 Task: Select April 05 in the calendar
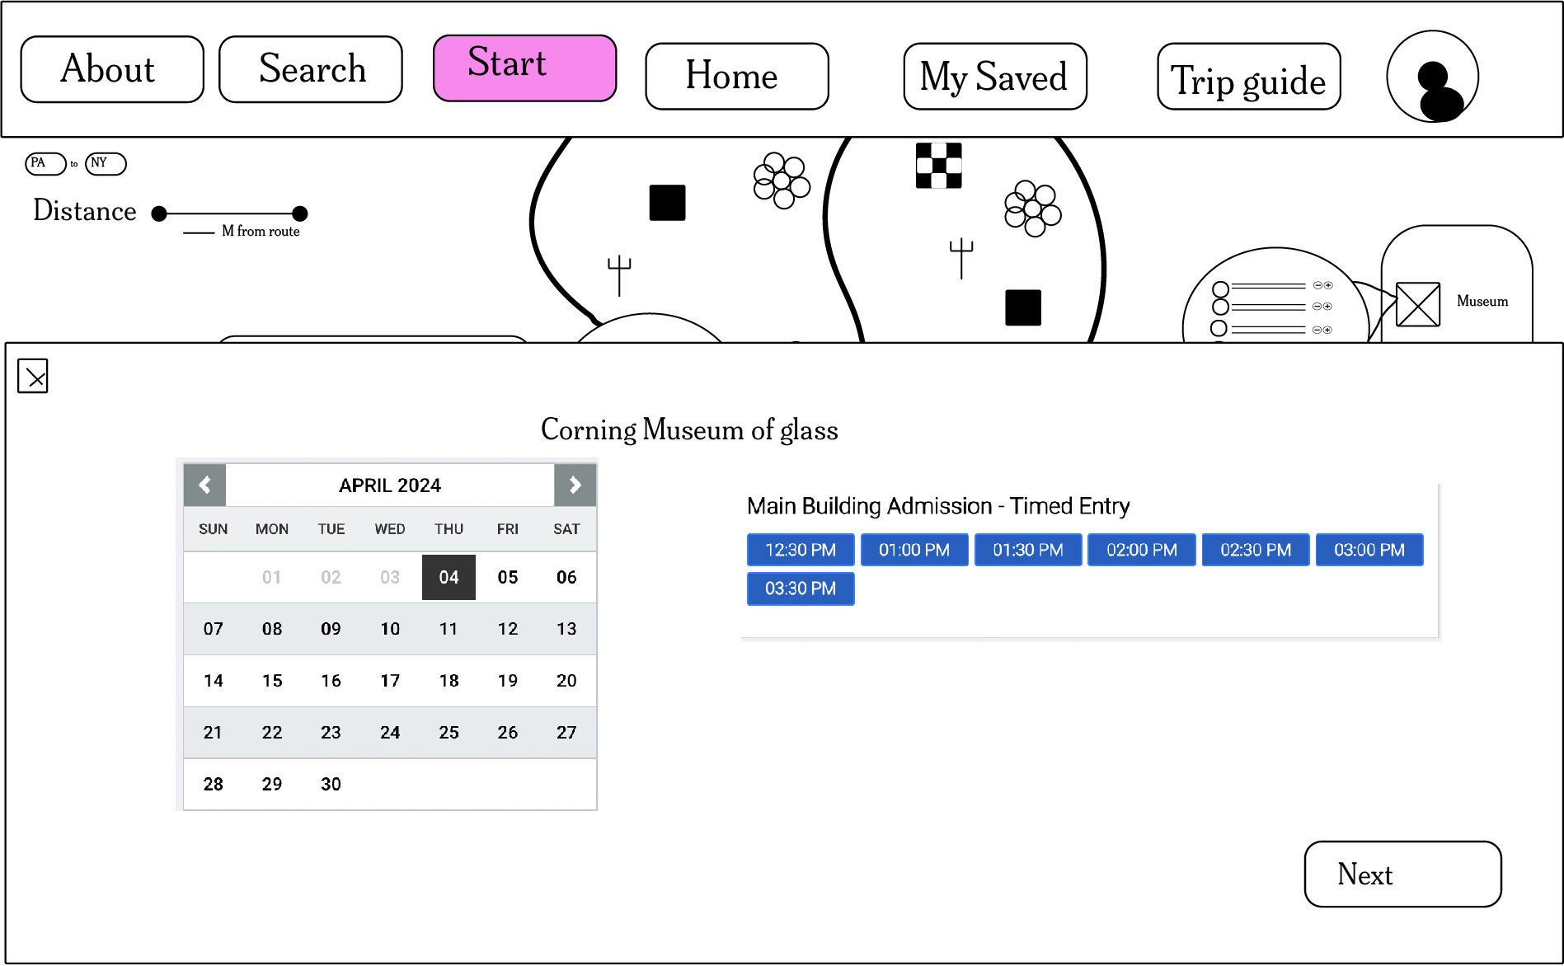pos(508,577)
